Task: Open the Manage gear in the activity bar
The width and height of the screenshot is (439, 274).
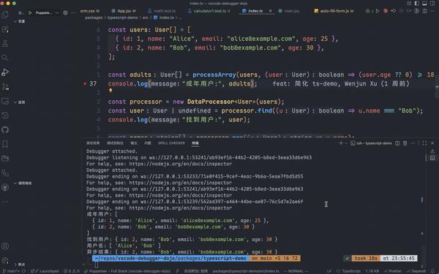Action: point(5,260)
